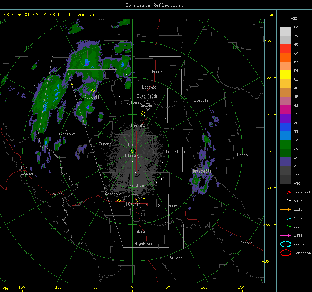
Task: Click the Calgary city label
Action: point(135,204)
